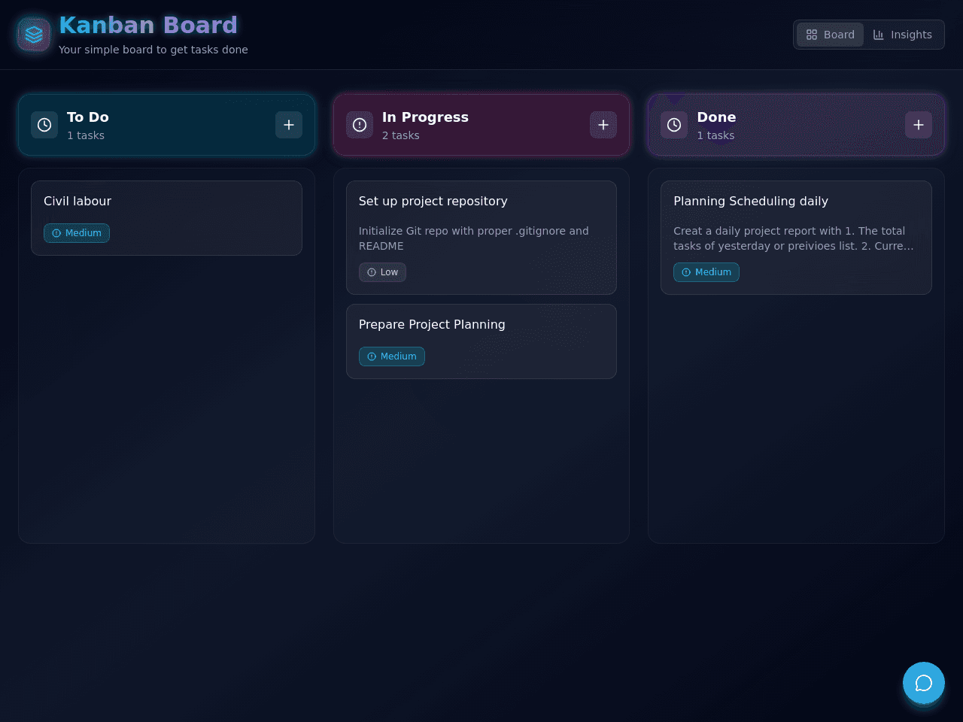
Task: Click Medium badge on Planning Scheduling daily
Action: point(706,272)
